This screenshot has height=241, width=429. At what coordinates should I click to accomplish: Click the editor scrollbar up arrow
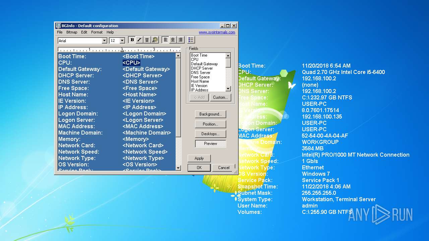pos(178,56)
